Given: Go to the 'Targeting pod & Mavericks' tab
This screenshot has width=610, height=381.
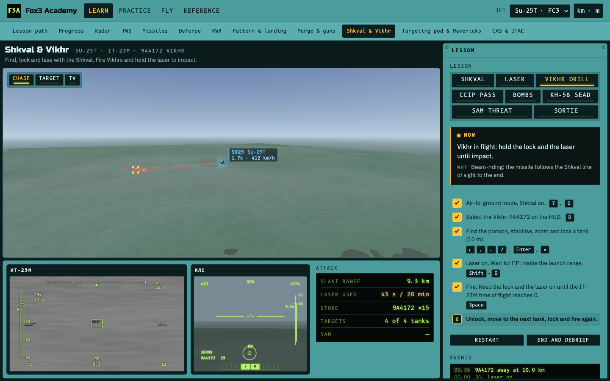Looking at the screenshot, I should [x=441, y=31].
